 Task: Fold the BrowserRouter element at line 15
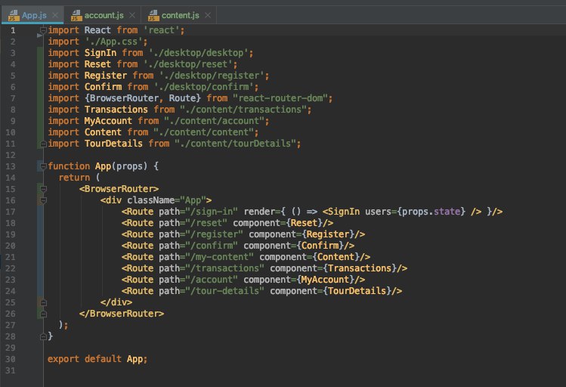43,188
